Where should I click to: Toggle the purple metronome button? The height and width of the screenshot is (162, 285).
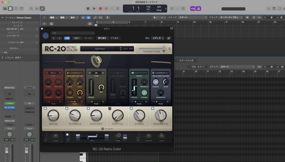[199, 9]
